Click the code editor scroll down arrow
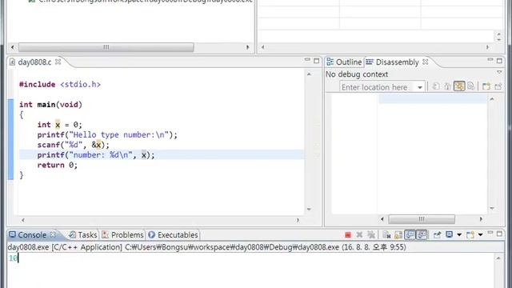 point(309,209)
